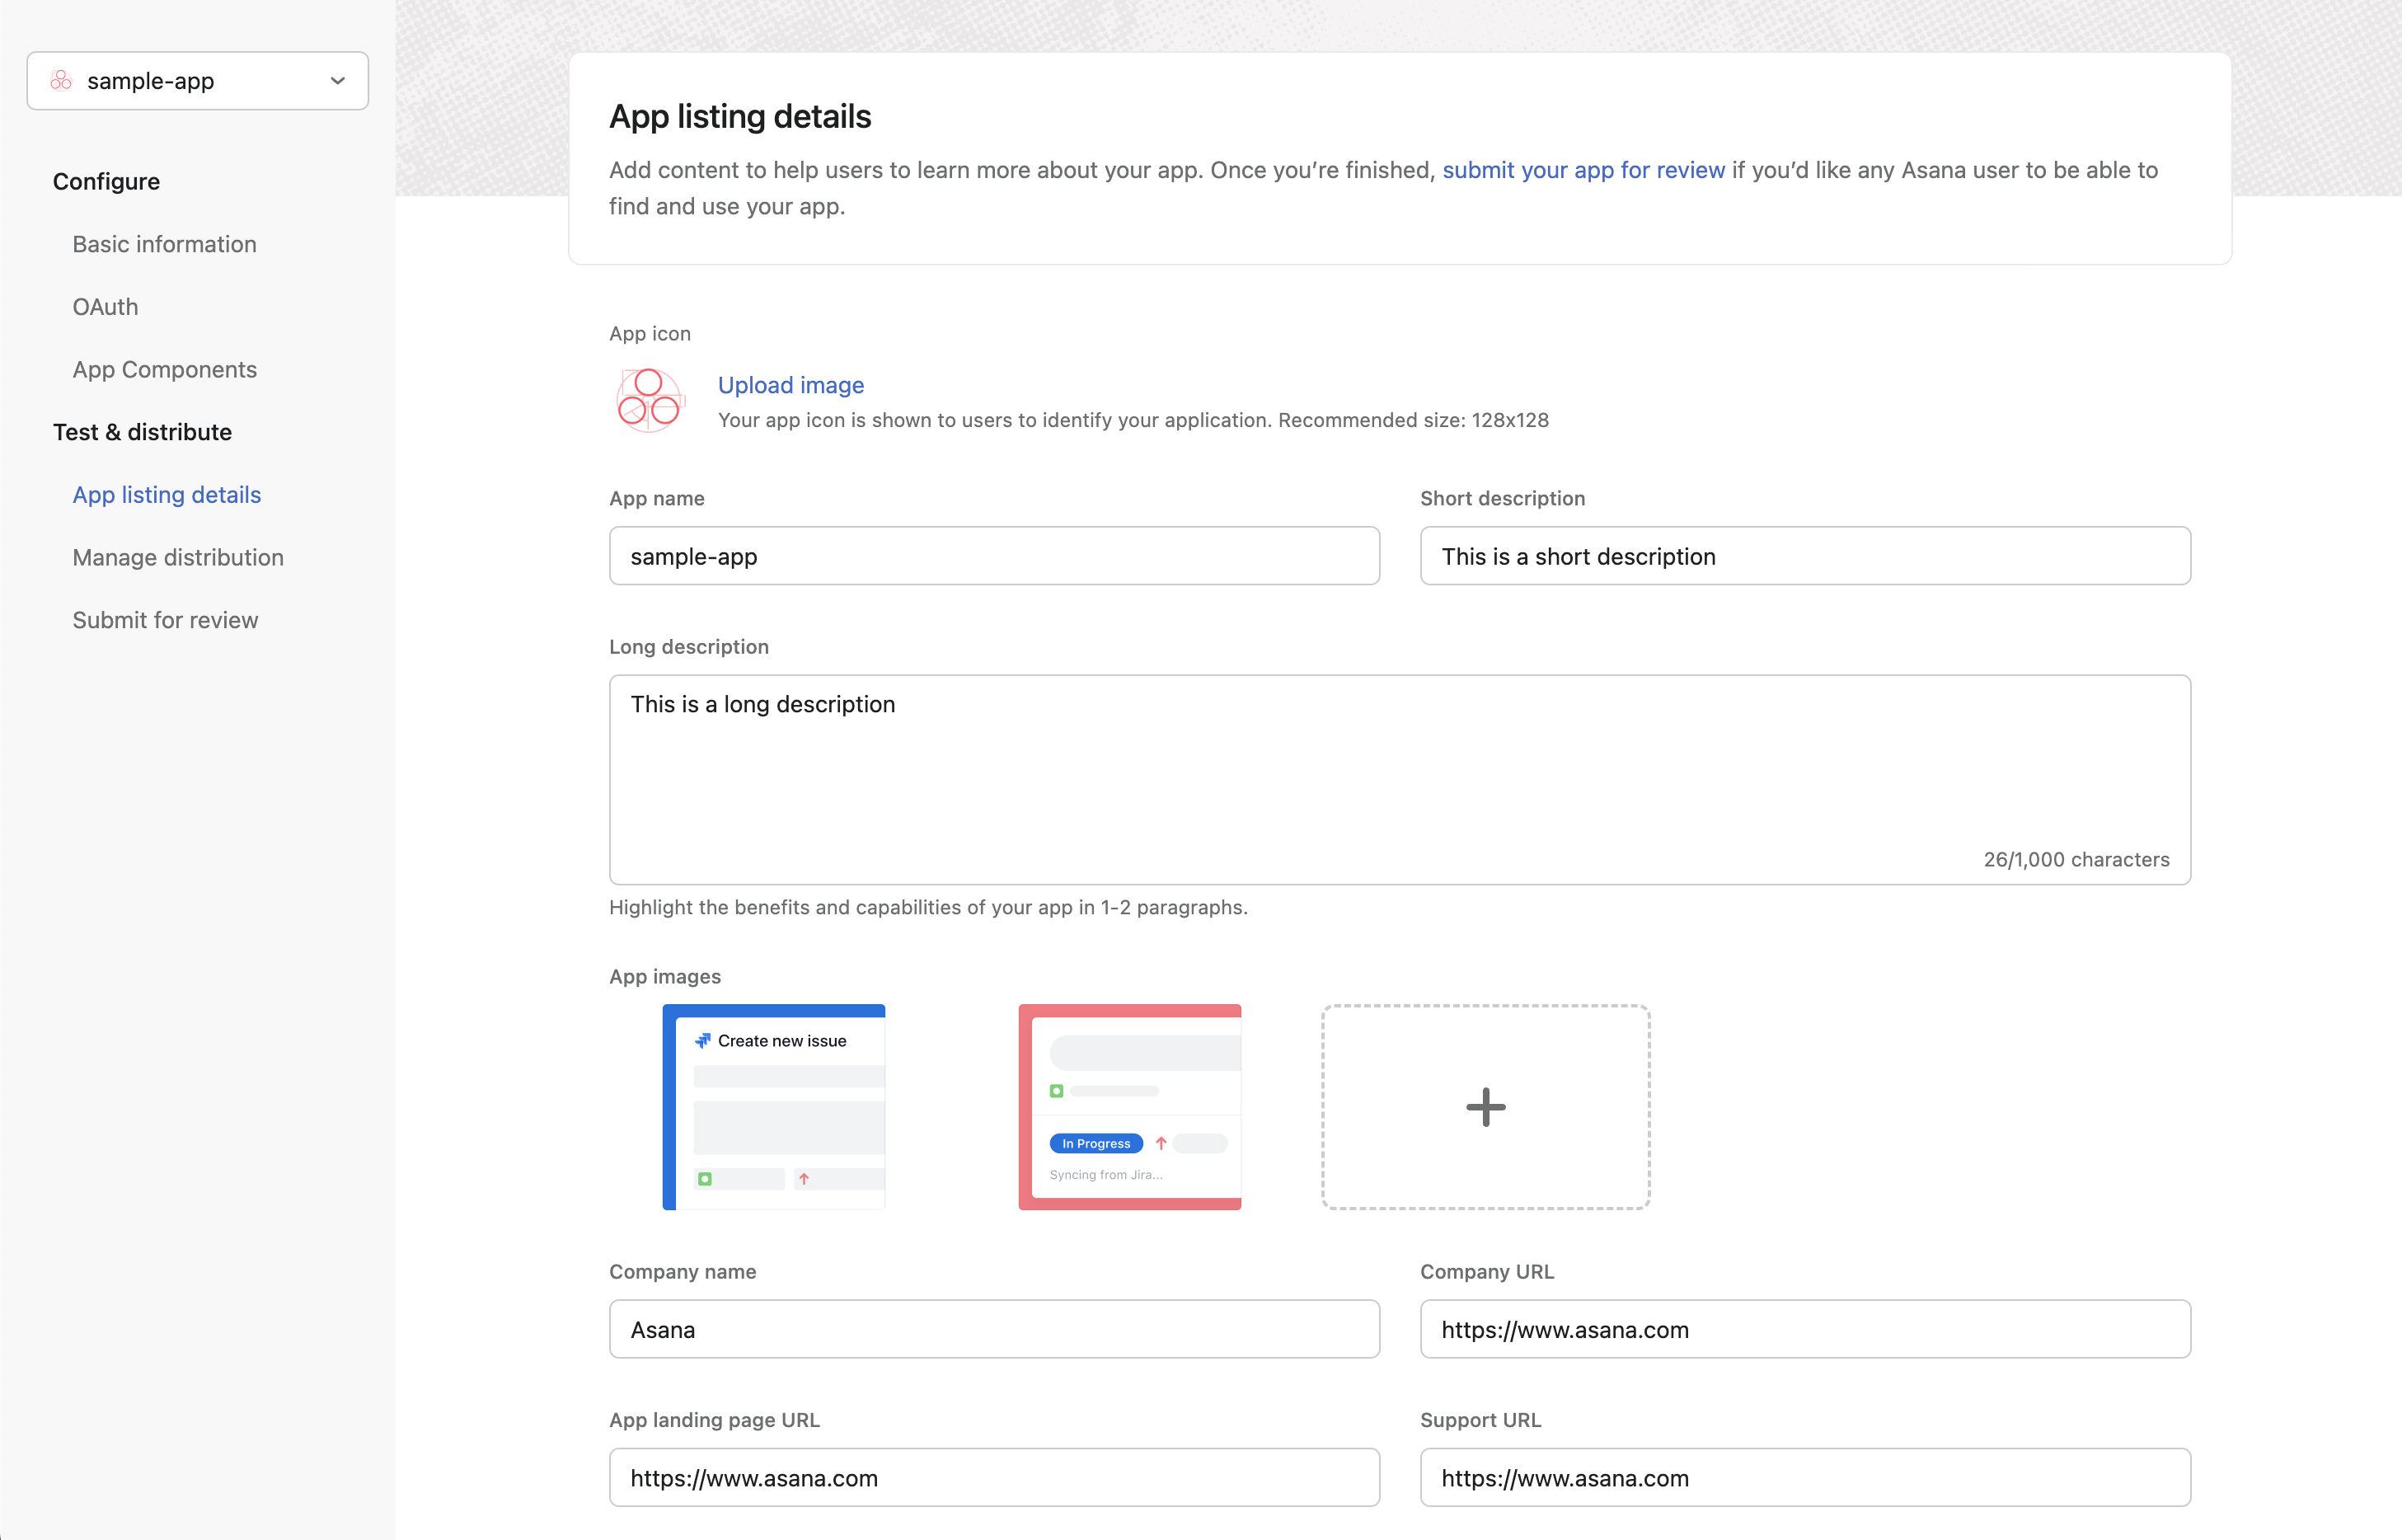Open Manage distribution page
Viewport: 2402px width, 1540px height.
[x=178, y=557]
